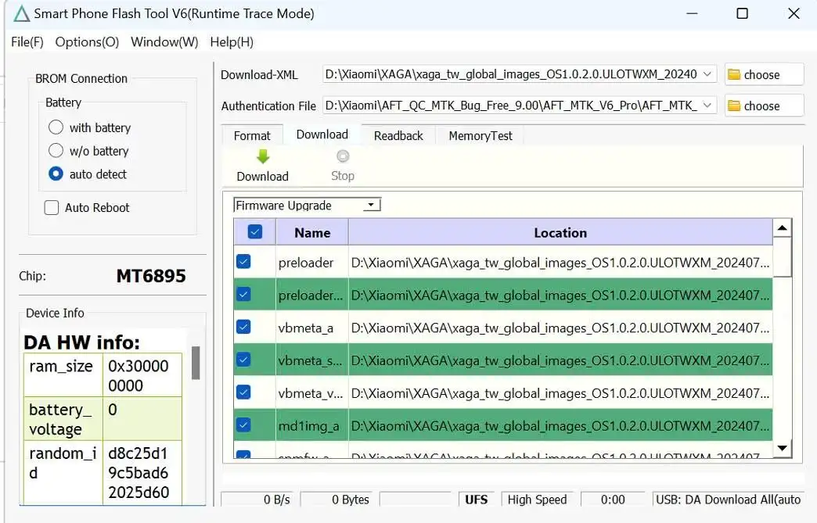Click choose button for Download-XML
The image size is (817, 523).
tap(764, 74)
